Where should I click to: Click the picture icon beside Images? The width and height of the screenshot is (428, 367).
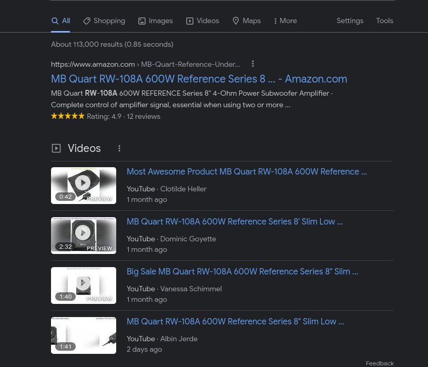pyautogui.click(x=142, y=21)
